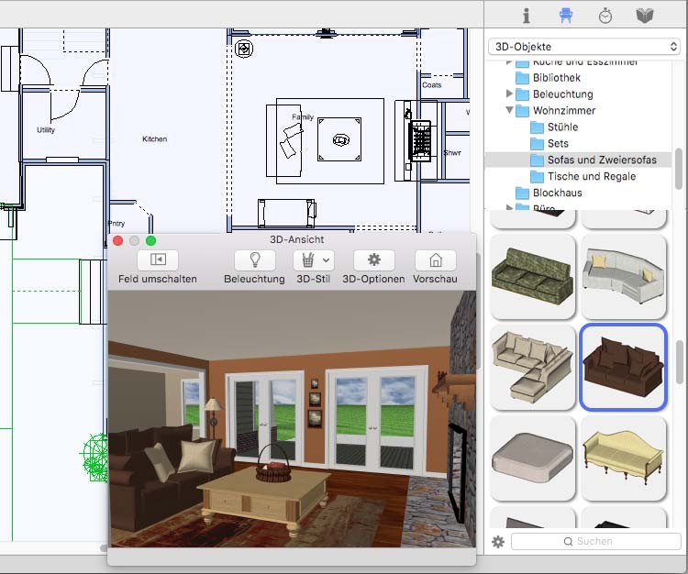Choose the beige sectional corner sofa thumbnail
This screenshot has height=574, width=688.
pos(532,368)
